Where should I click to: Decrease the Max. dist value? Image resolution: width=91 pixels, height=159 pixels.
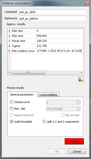pyautogui.click(x=78, y=110)
